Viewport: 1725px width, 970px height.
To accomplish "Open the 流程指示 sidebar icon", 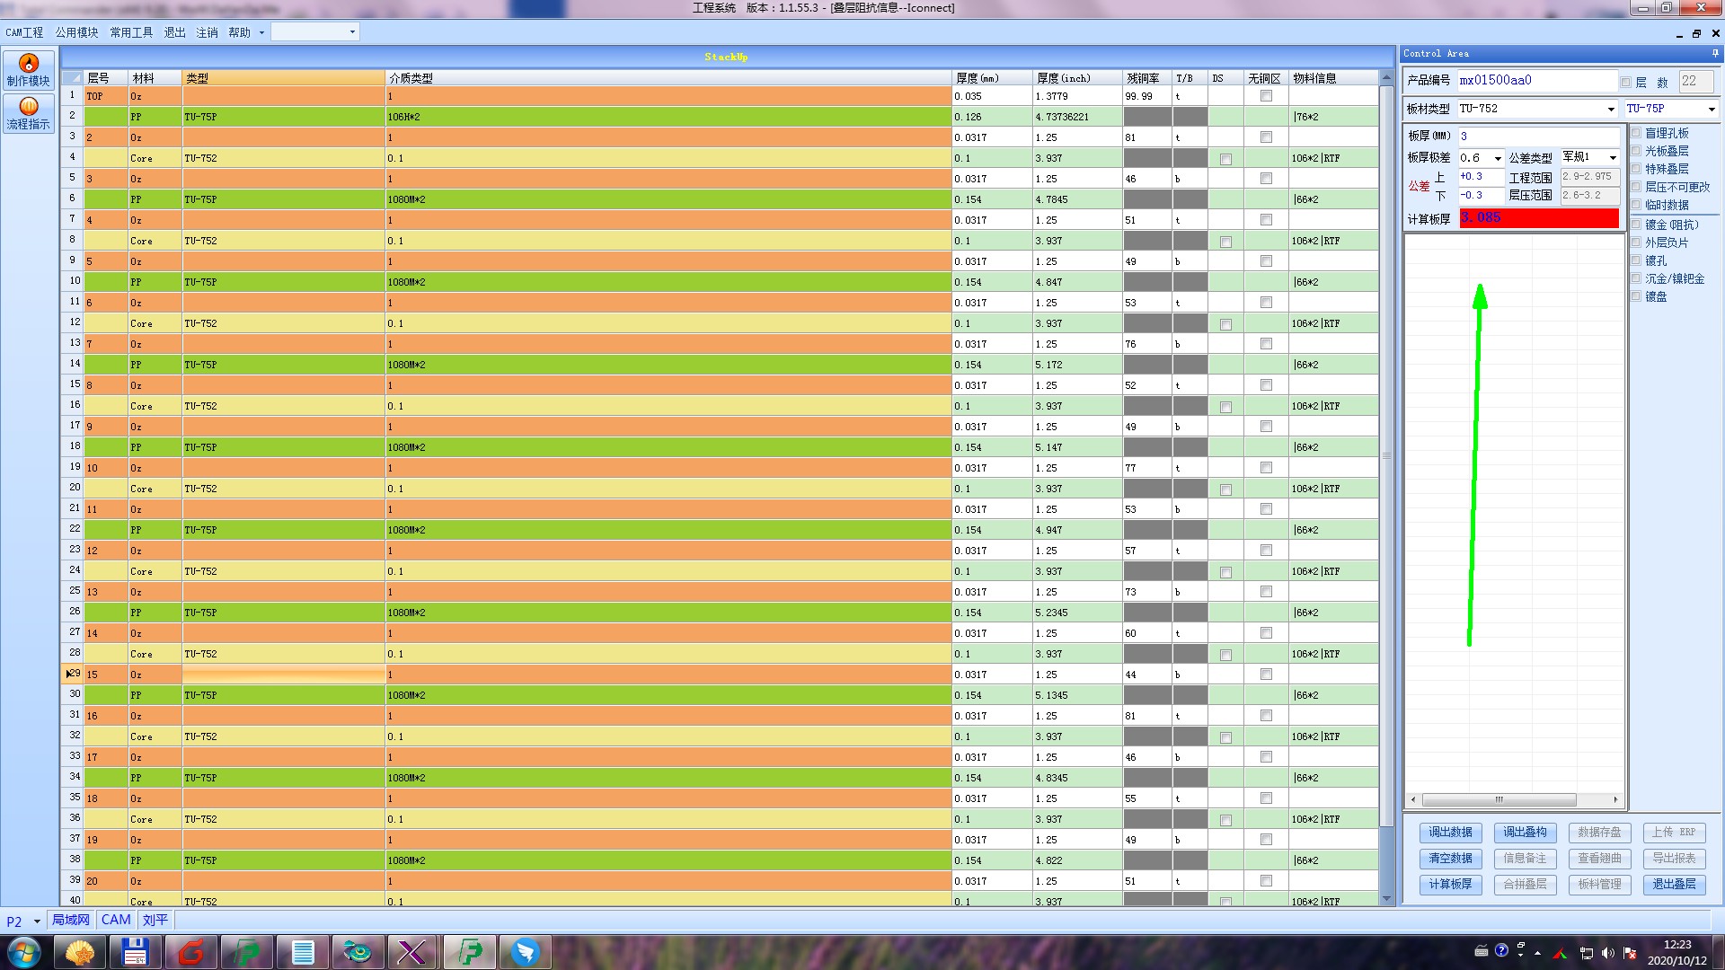I will 29,114.
